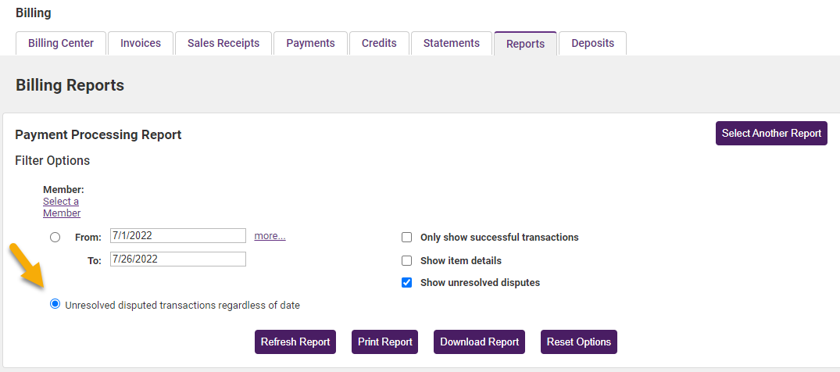The width and height of the screenshot is (840, 372).
Task: Switch to the Statements tab
Action: (452, 44)
